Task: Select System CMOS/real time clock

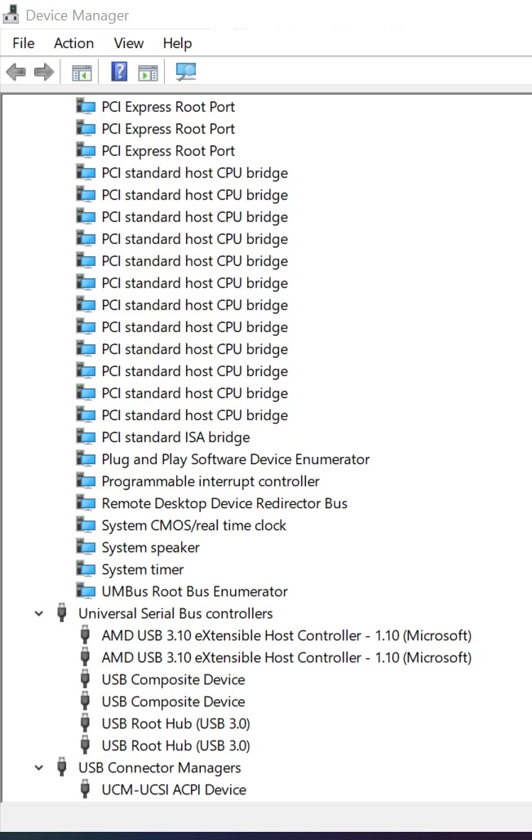Action: [x=194, y=525]
